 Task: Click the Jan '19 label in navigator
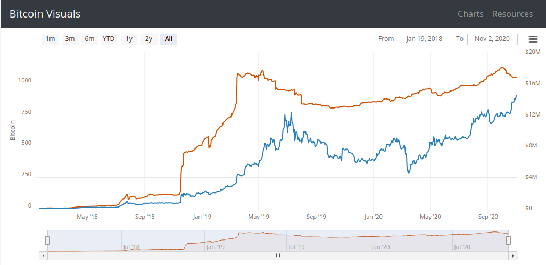(x=214, y=247)
